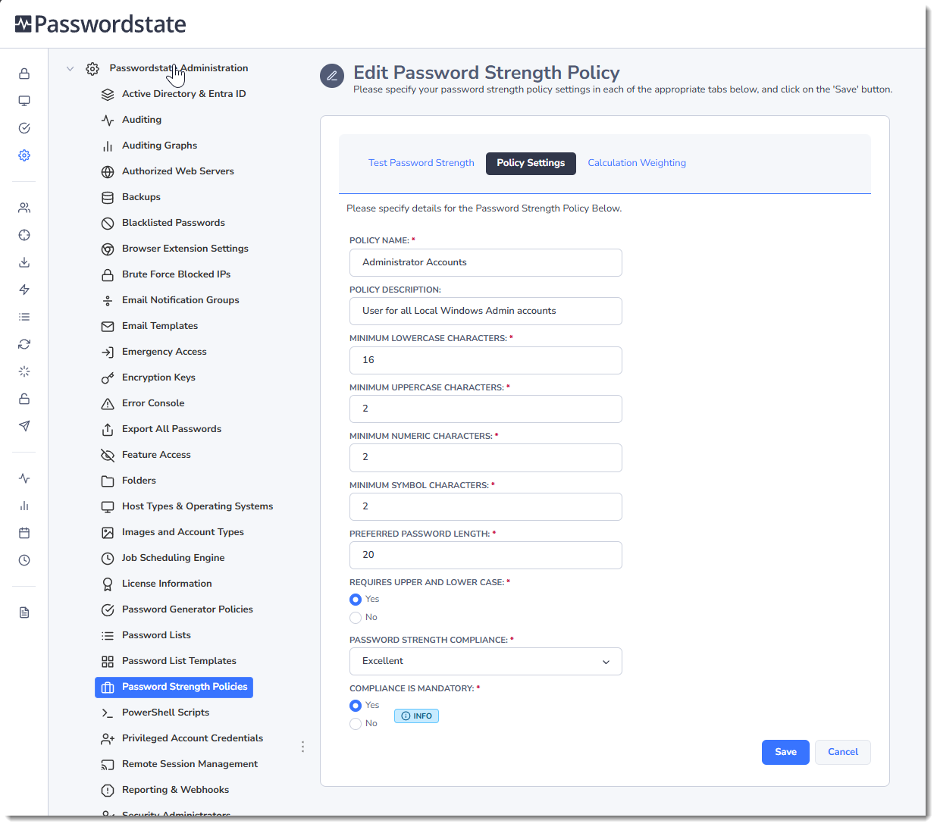Click the paper plane icon in the left strip

(x=24, y=426)
